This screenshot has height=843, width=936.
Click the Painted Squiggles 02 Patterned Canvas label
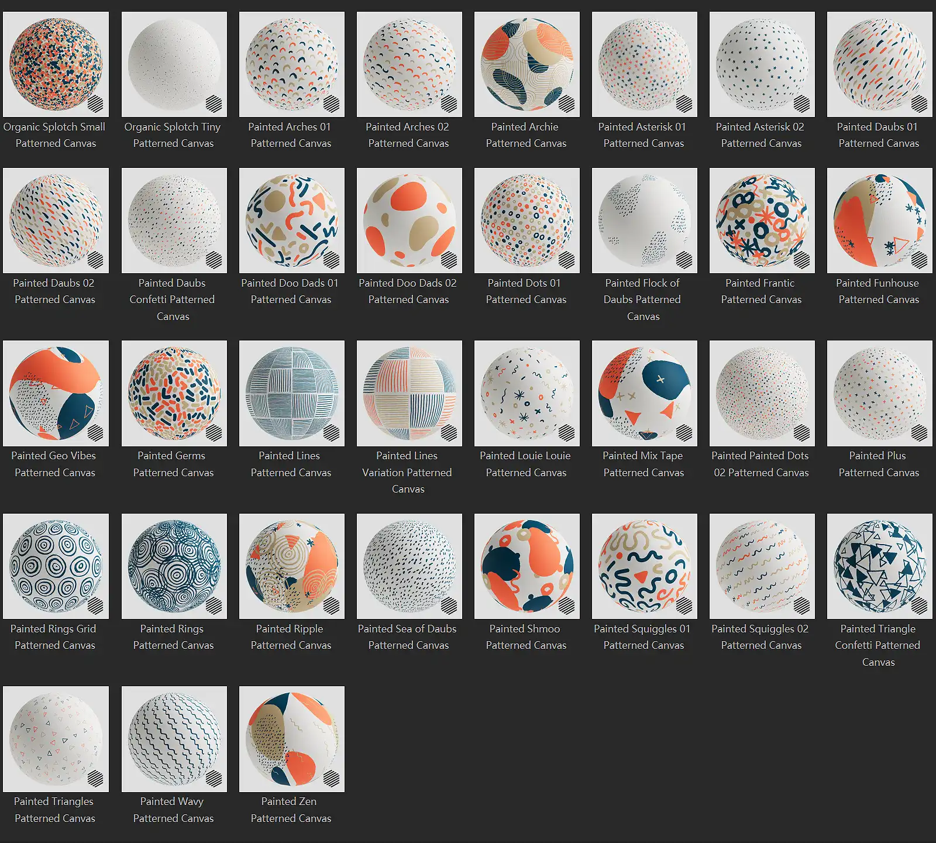(x=760, y=637)
